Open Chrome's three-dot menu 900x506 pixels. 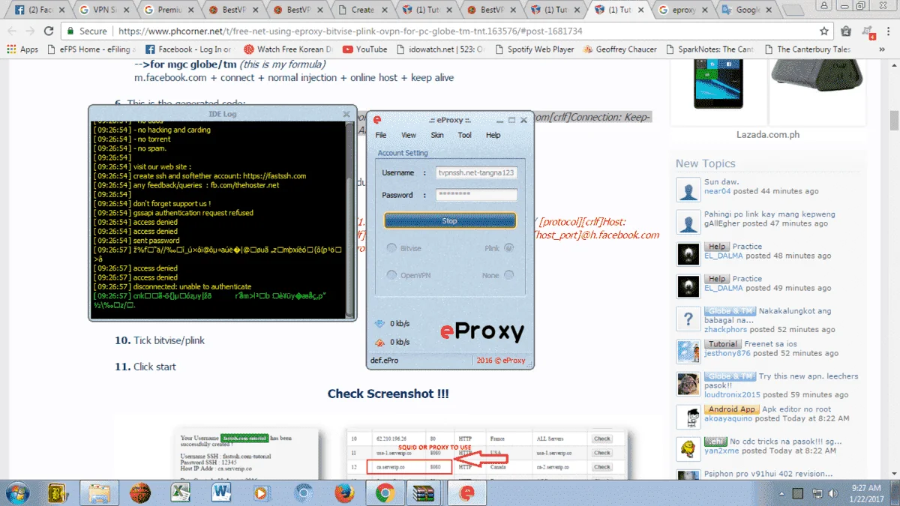[889, 31]
